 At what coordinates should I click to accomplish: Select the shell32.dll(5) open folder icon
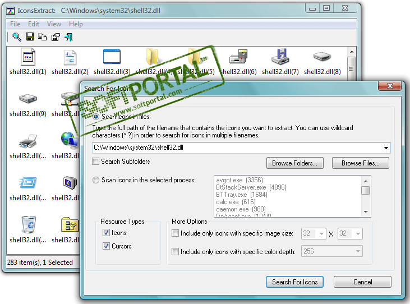(x=195, y=56)
